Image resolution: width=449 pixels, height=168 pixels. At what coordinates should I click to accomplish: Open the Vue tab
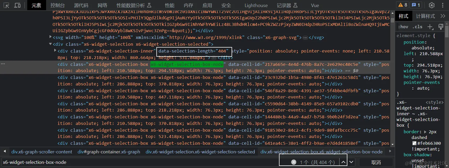(315, 5)
